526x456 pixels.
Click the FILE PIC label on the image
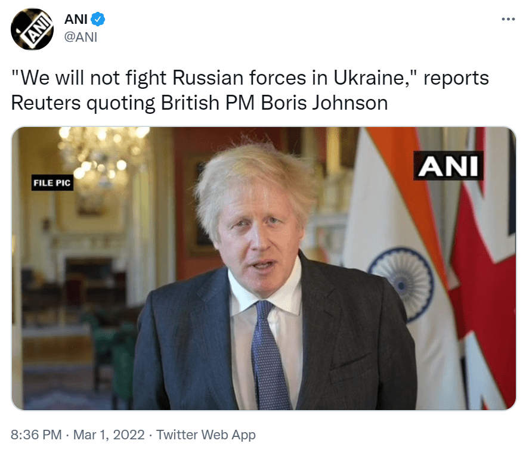(52, 183)
